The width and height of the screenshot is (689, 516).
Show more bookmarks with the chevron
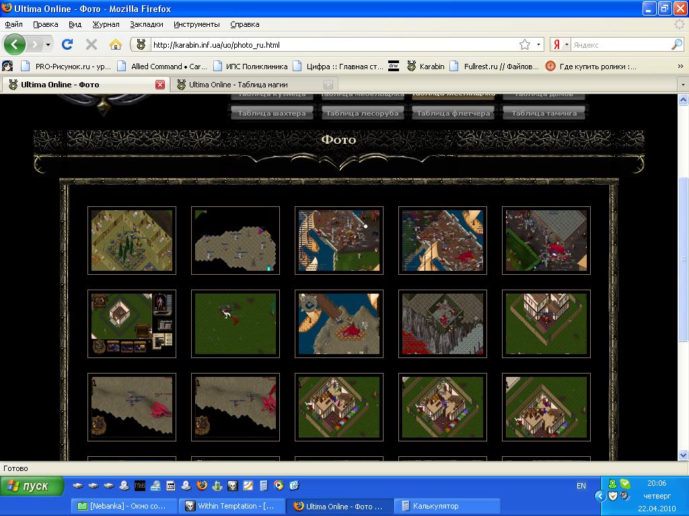(x=680, y=67)
